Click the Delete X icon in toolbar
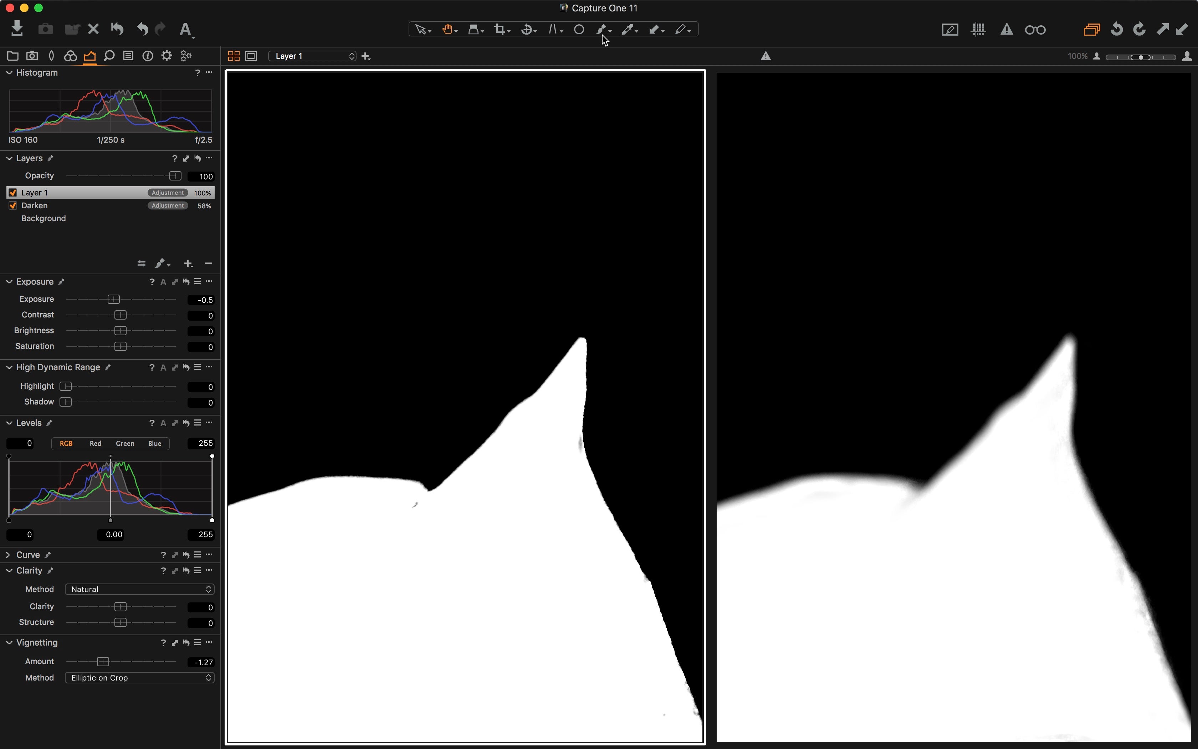 (x=93, y=29)
